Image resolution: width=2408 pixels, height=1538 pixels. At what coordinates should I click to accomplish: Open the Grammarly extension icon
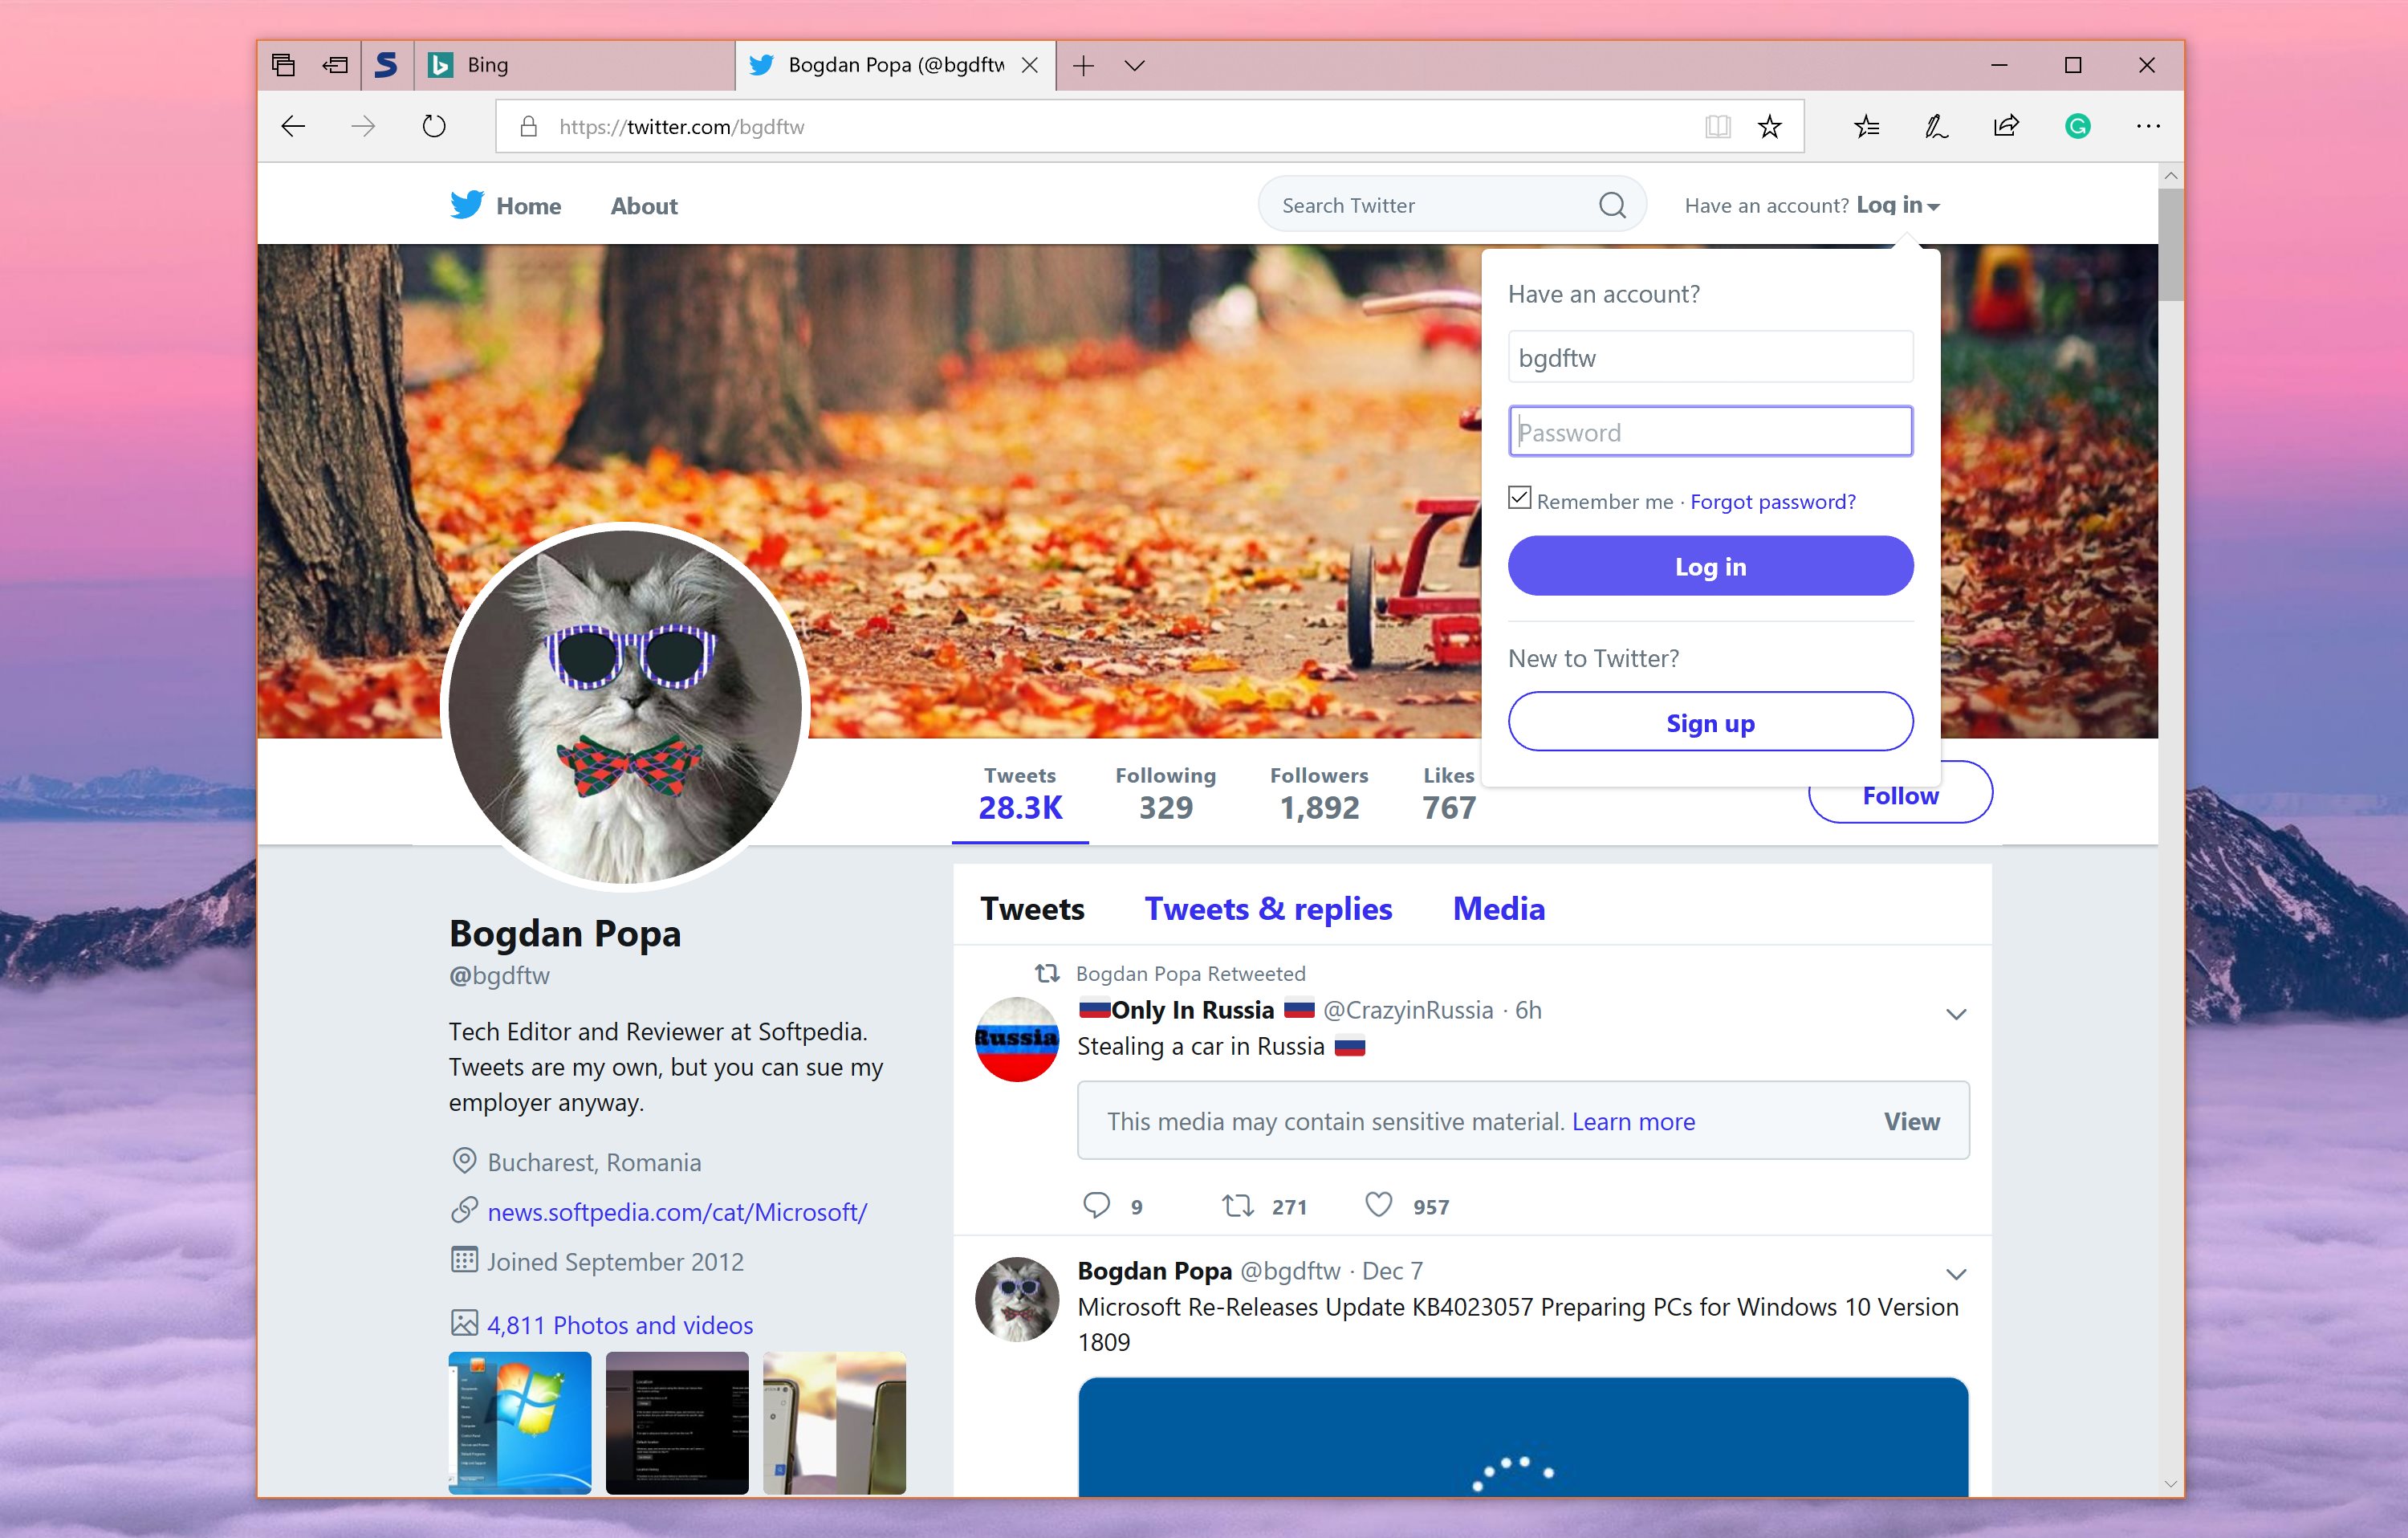pos(2078,126)
